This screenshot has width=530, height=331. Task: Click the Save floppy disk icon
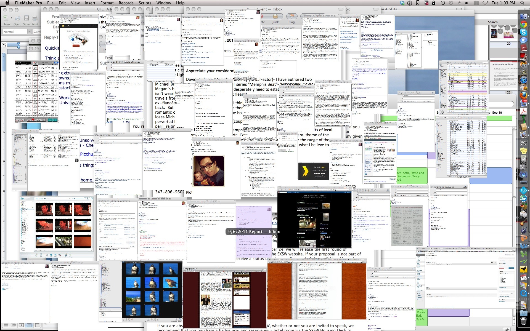(x=26, y=18)
